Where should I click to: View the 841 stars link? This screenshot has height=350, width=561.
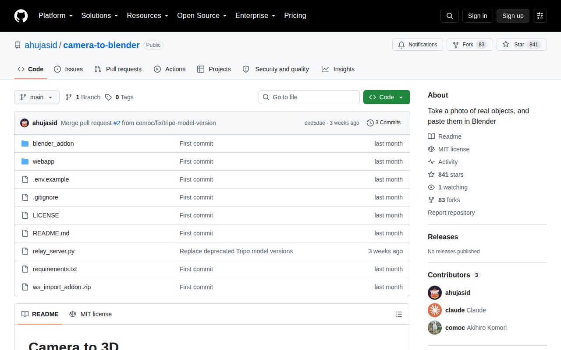click(445, 175)
